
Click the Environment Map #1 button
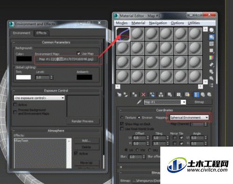(66, 59)
